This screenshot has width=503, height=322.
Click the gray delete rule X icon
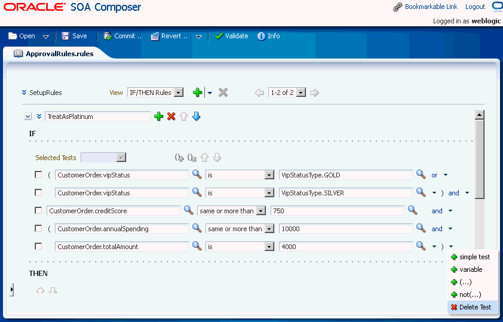pyautogui.click(x=223, y=93)
